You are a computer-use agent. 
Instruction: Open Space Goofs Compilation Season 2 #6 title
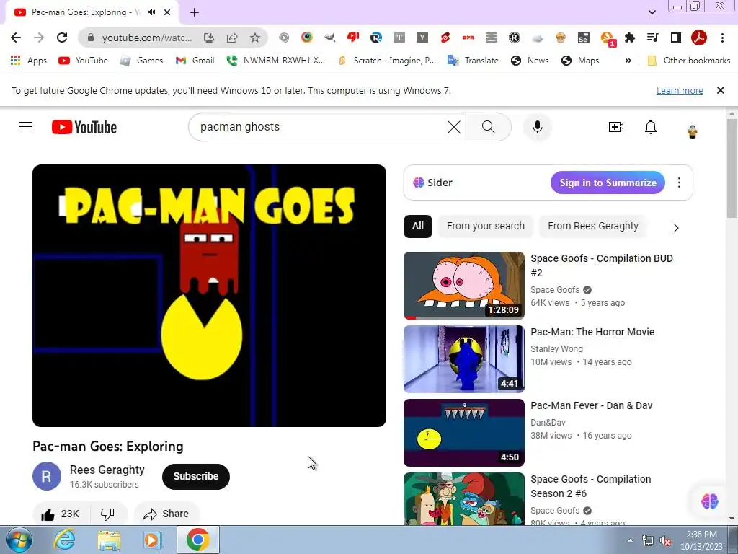pyautogui.click(x=591, y=486)
